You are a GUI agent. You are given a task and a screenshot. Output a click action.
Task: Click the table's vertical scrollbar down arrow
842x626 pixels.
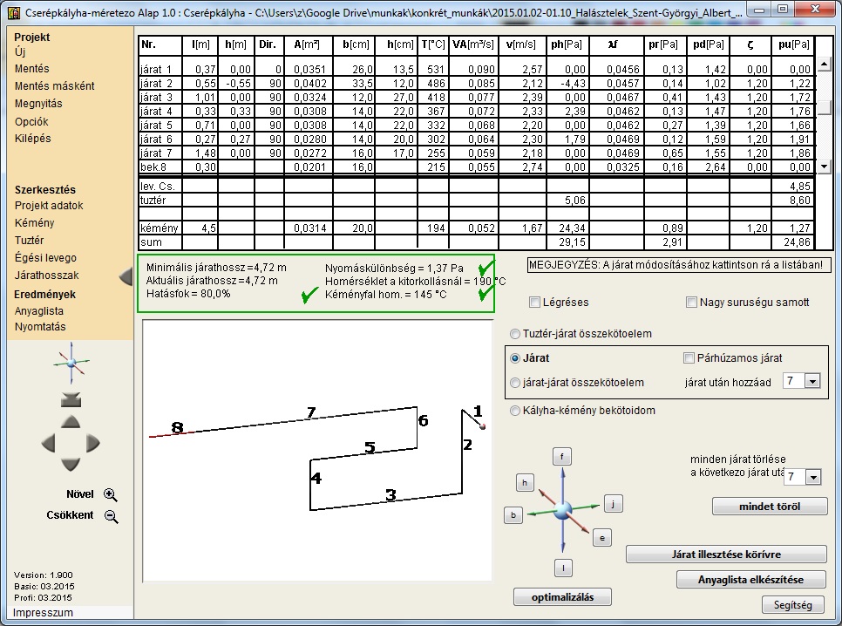tap(823, 166)
